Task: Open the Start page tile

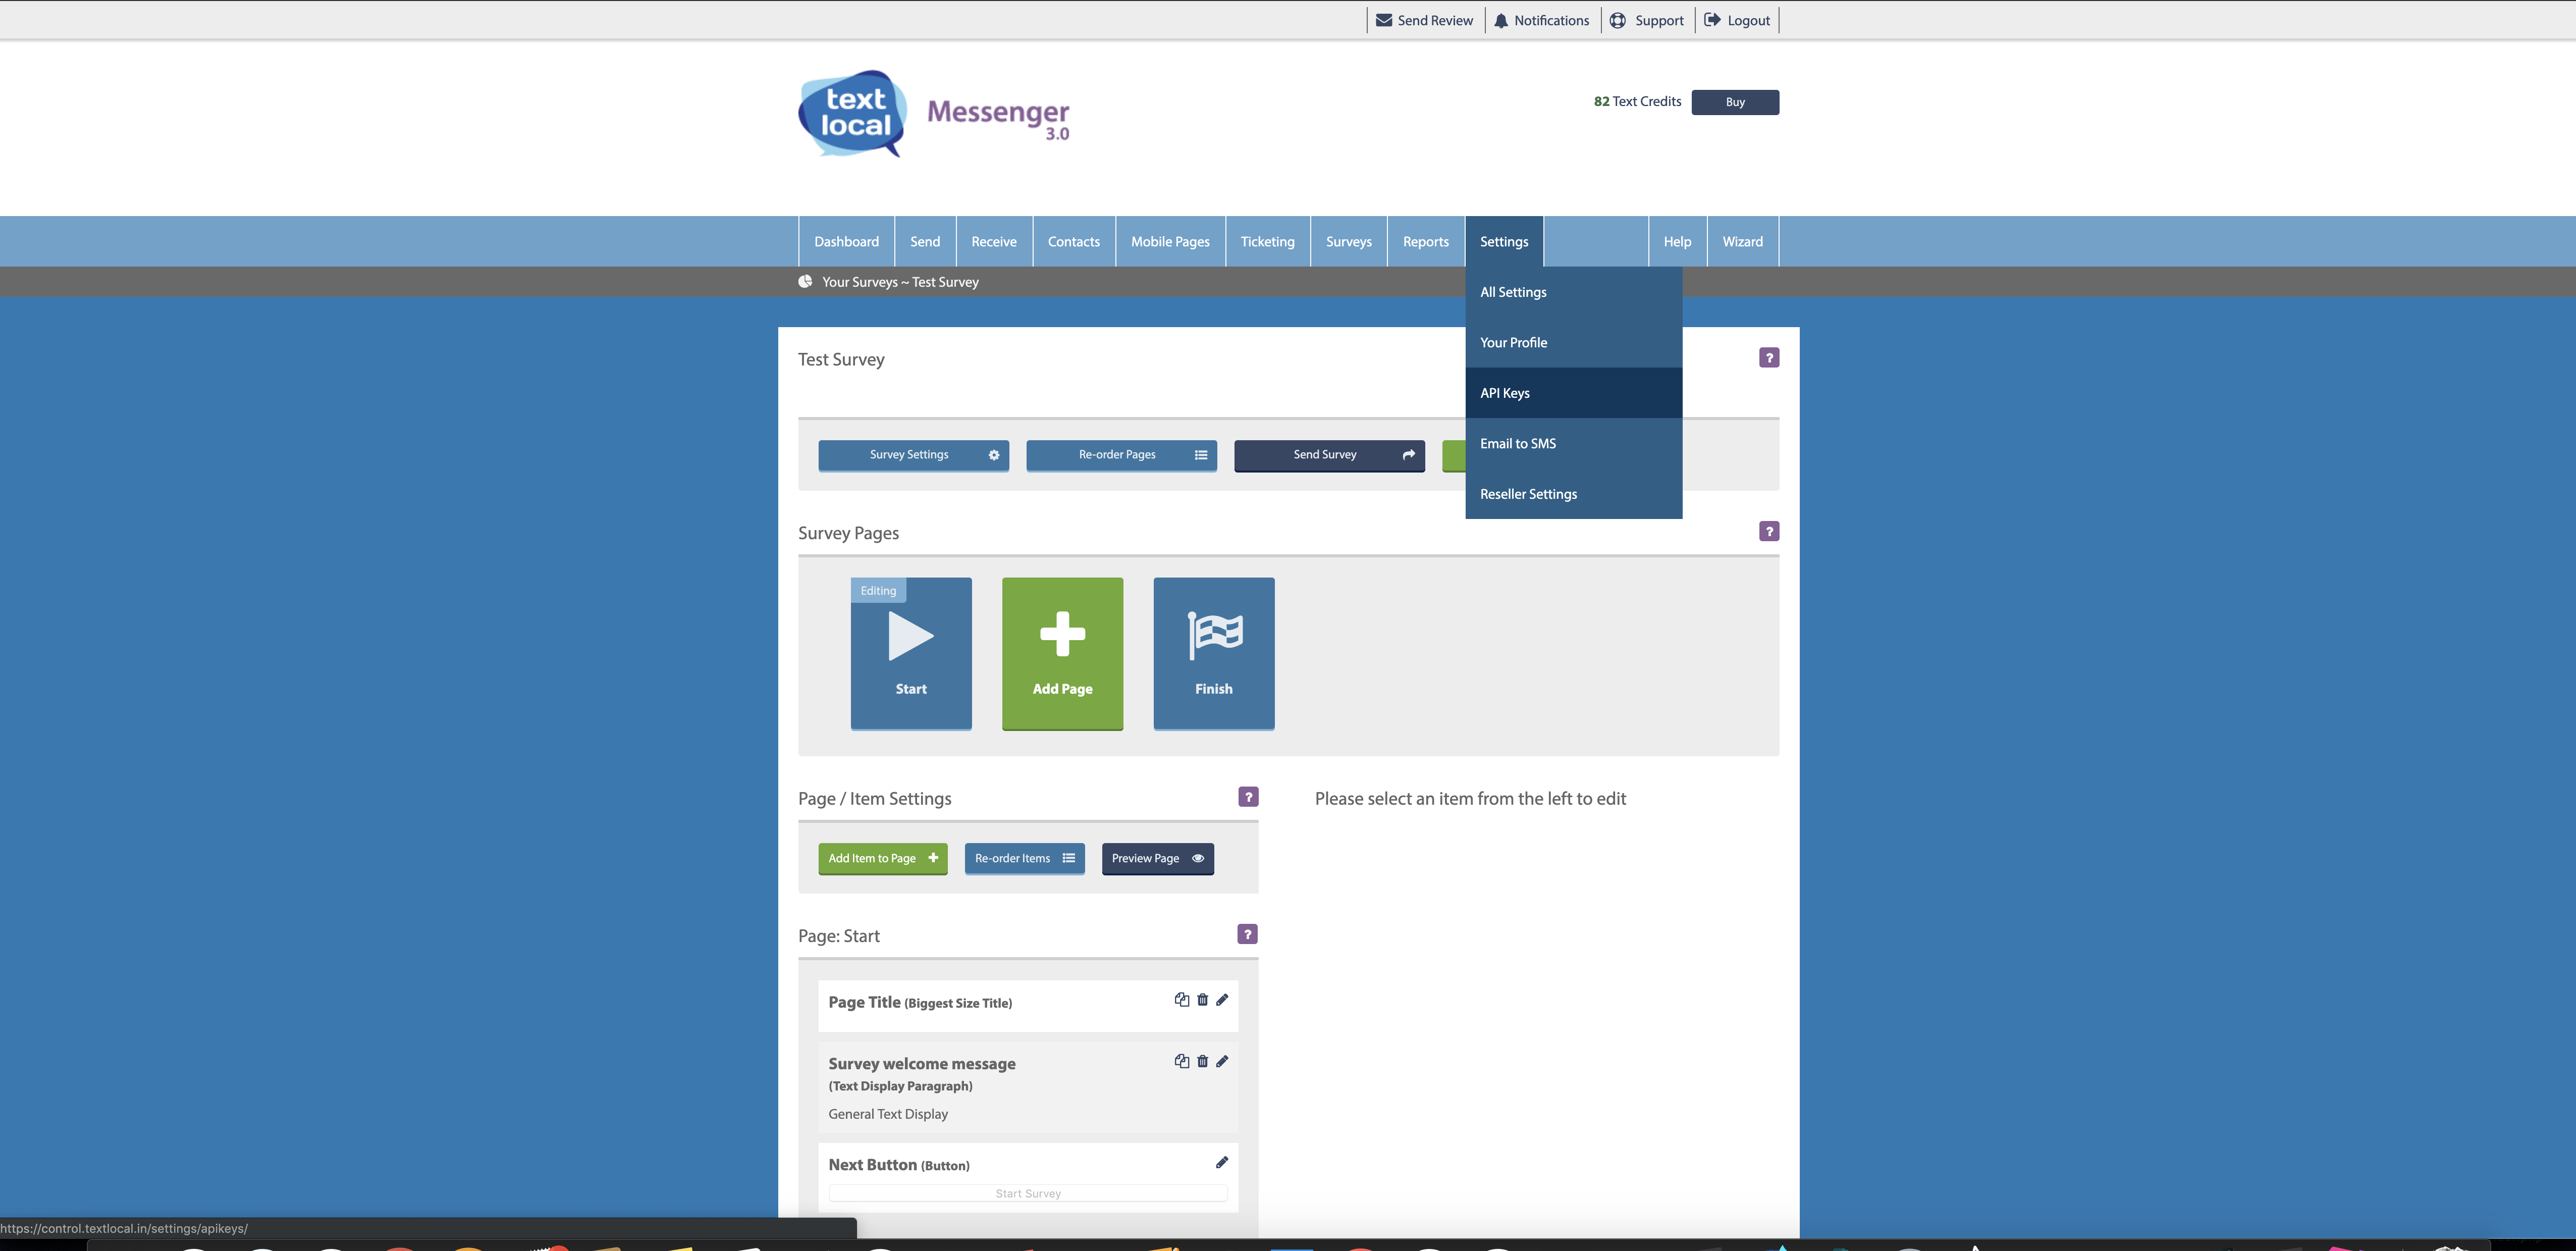Action: tap(911, 654)
